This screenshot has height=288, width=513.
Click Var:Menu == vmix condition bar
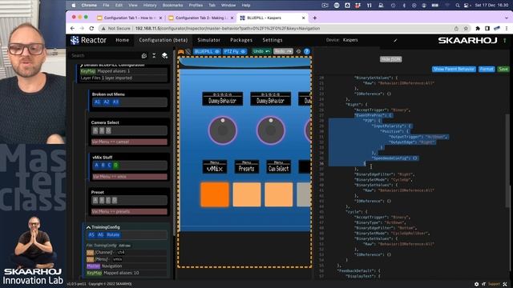point(129,177)
